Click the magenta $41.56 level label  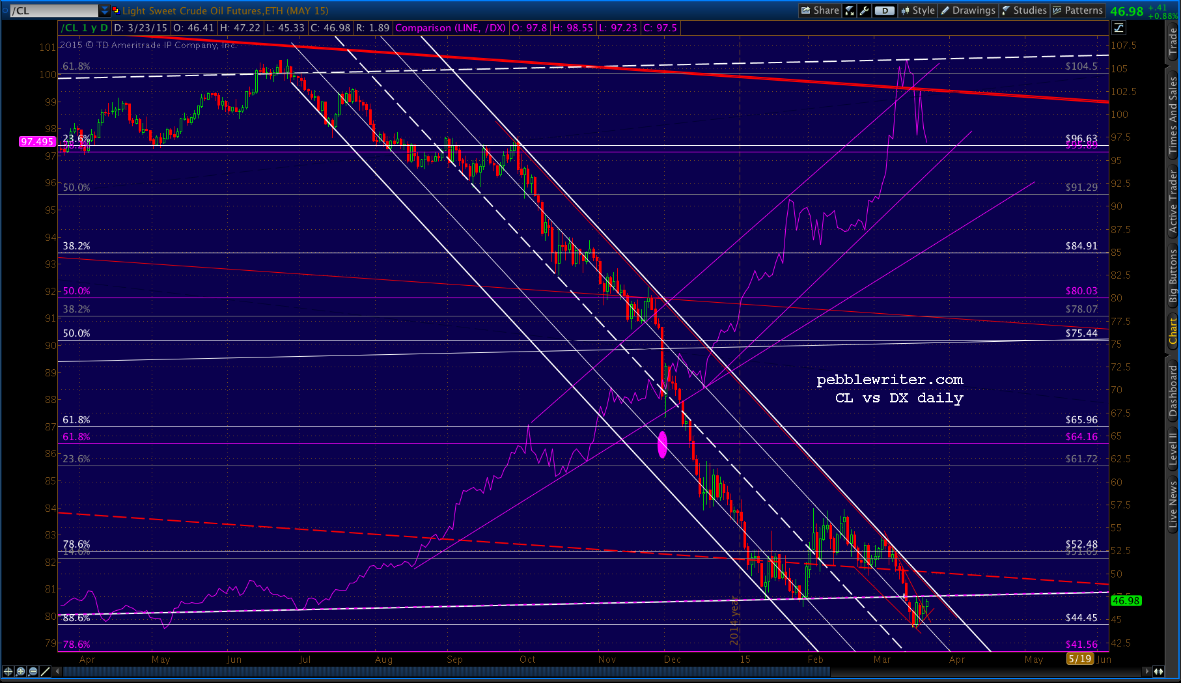click(1081, 645)
